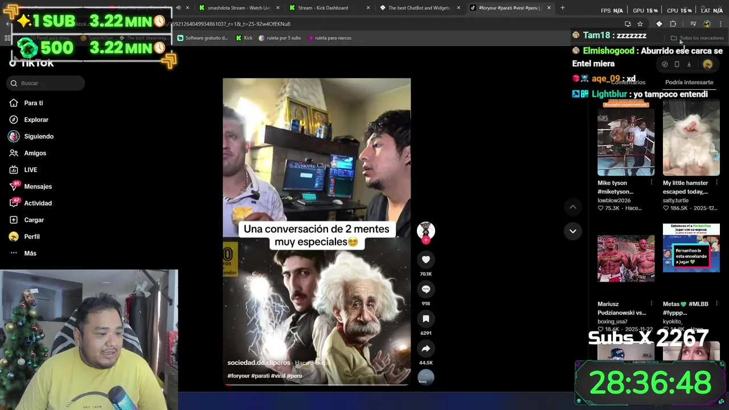The height and width of the screenshot is (410, 729).
Task: Go to next video with down chevron
Action: (572, 231)
